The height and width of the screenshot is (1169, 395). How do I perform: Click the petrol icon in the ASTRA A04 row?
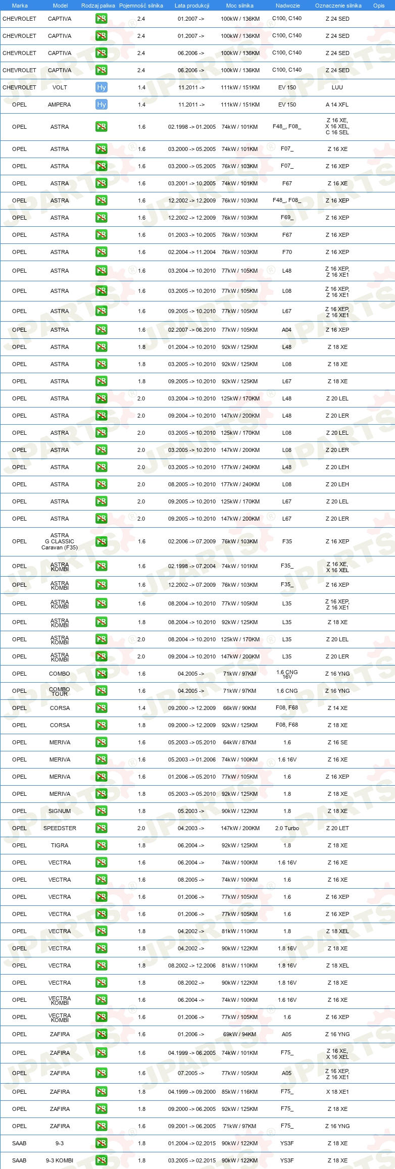coord(102,330)
